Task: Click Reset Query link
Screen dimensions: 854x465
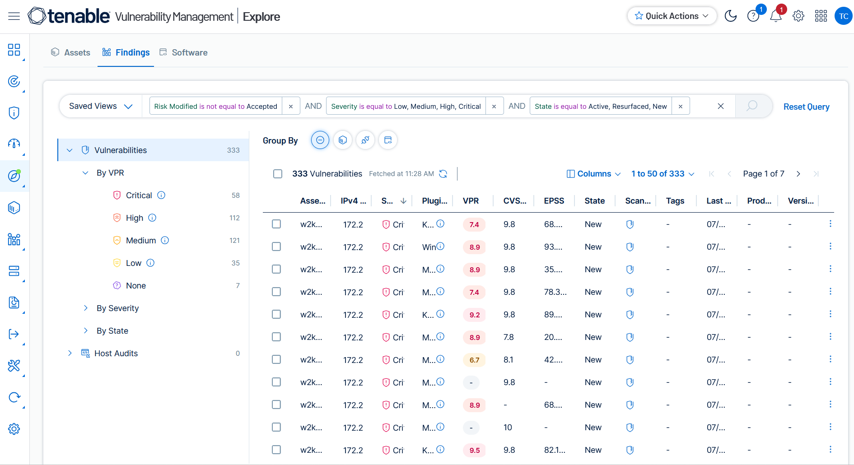Action: click(x=806, y=107)
